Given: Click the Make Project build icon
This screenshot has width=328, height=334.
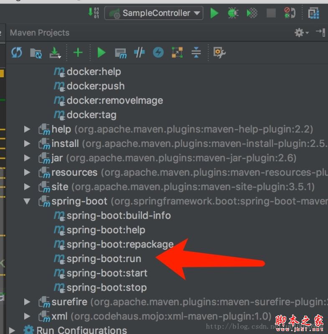Looking at the screenshot, I should coord(93,13).
